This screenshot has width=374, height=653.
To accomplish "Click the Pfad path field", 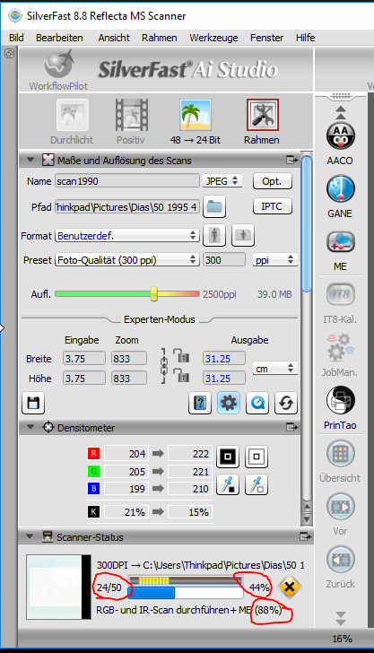I will [127, 206].
